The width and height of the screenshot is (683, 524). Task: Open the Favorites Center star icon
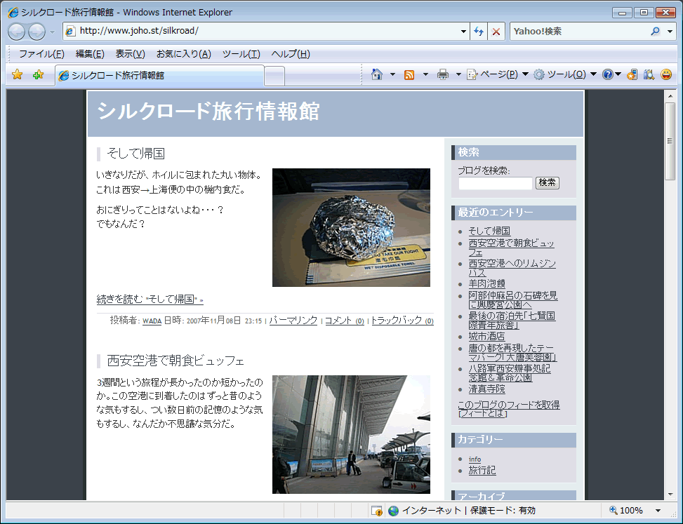coord(18,74)
